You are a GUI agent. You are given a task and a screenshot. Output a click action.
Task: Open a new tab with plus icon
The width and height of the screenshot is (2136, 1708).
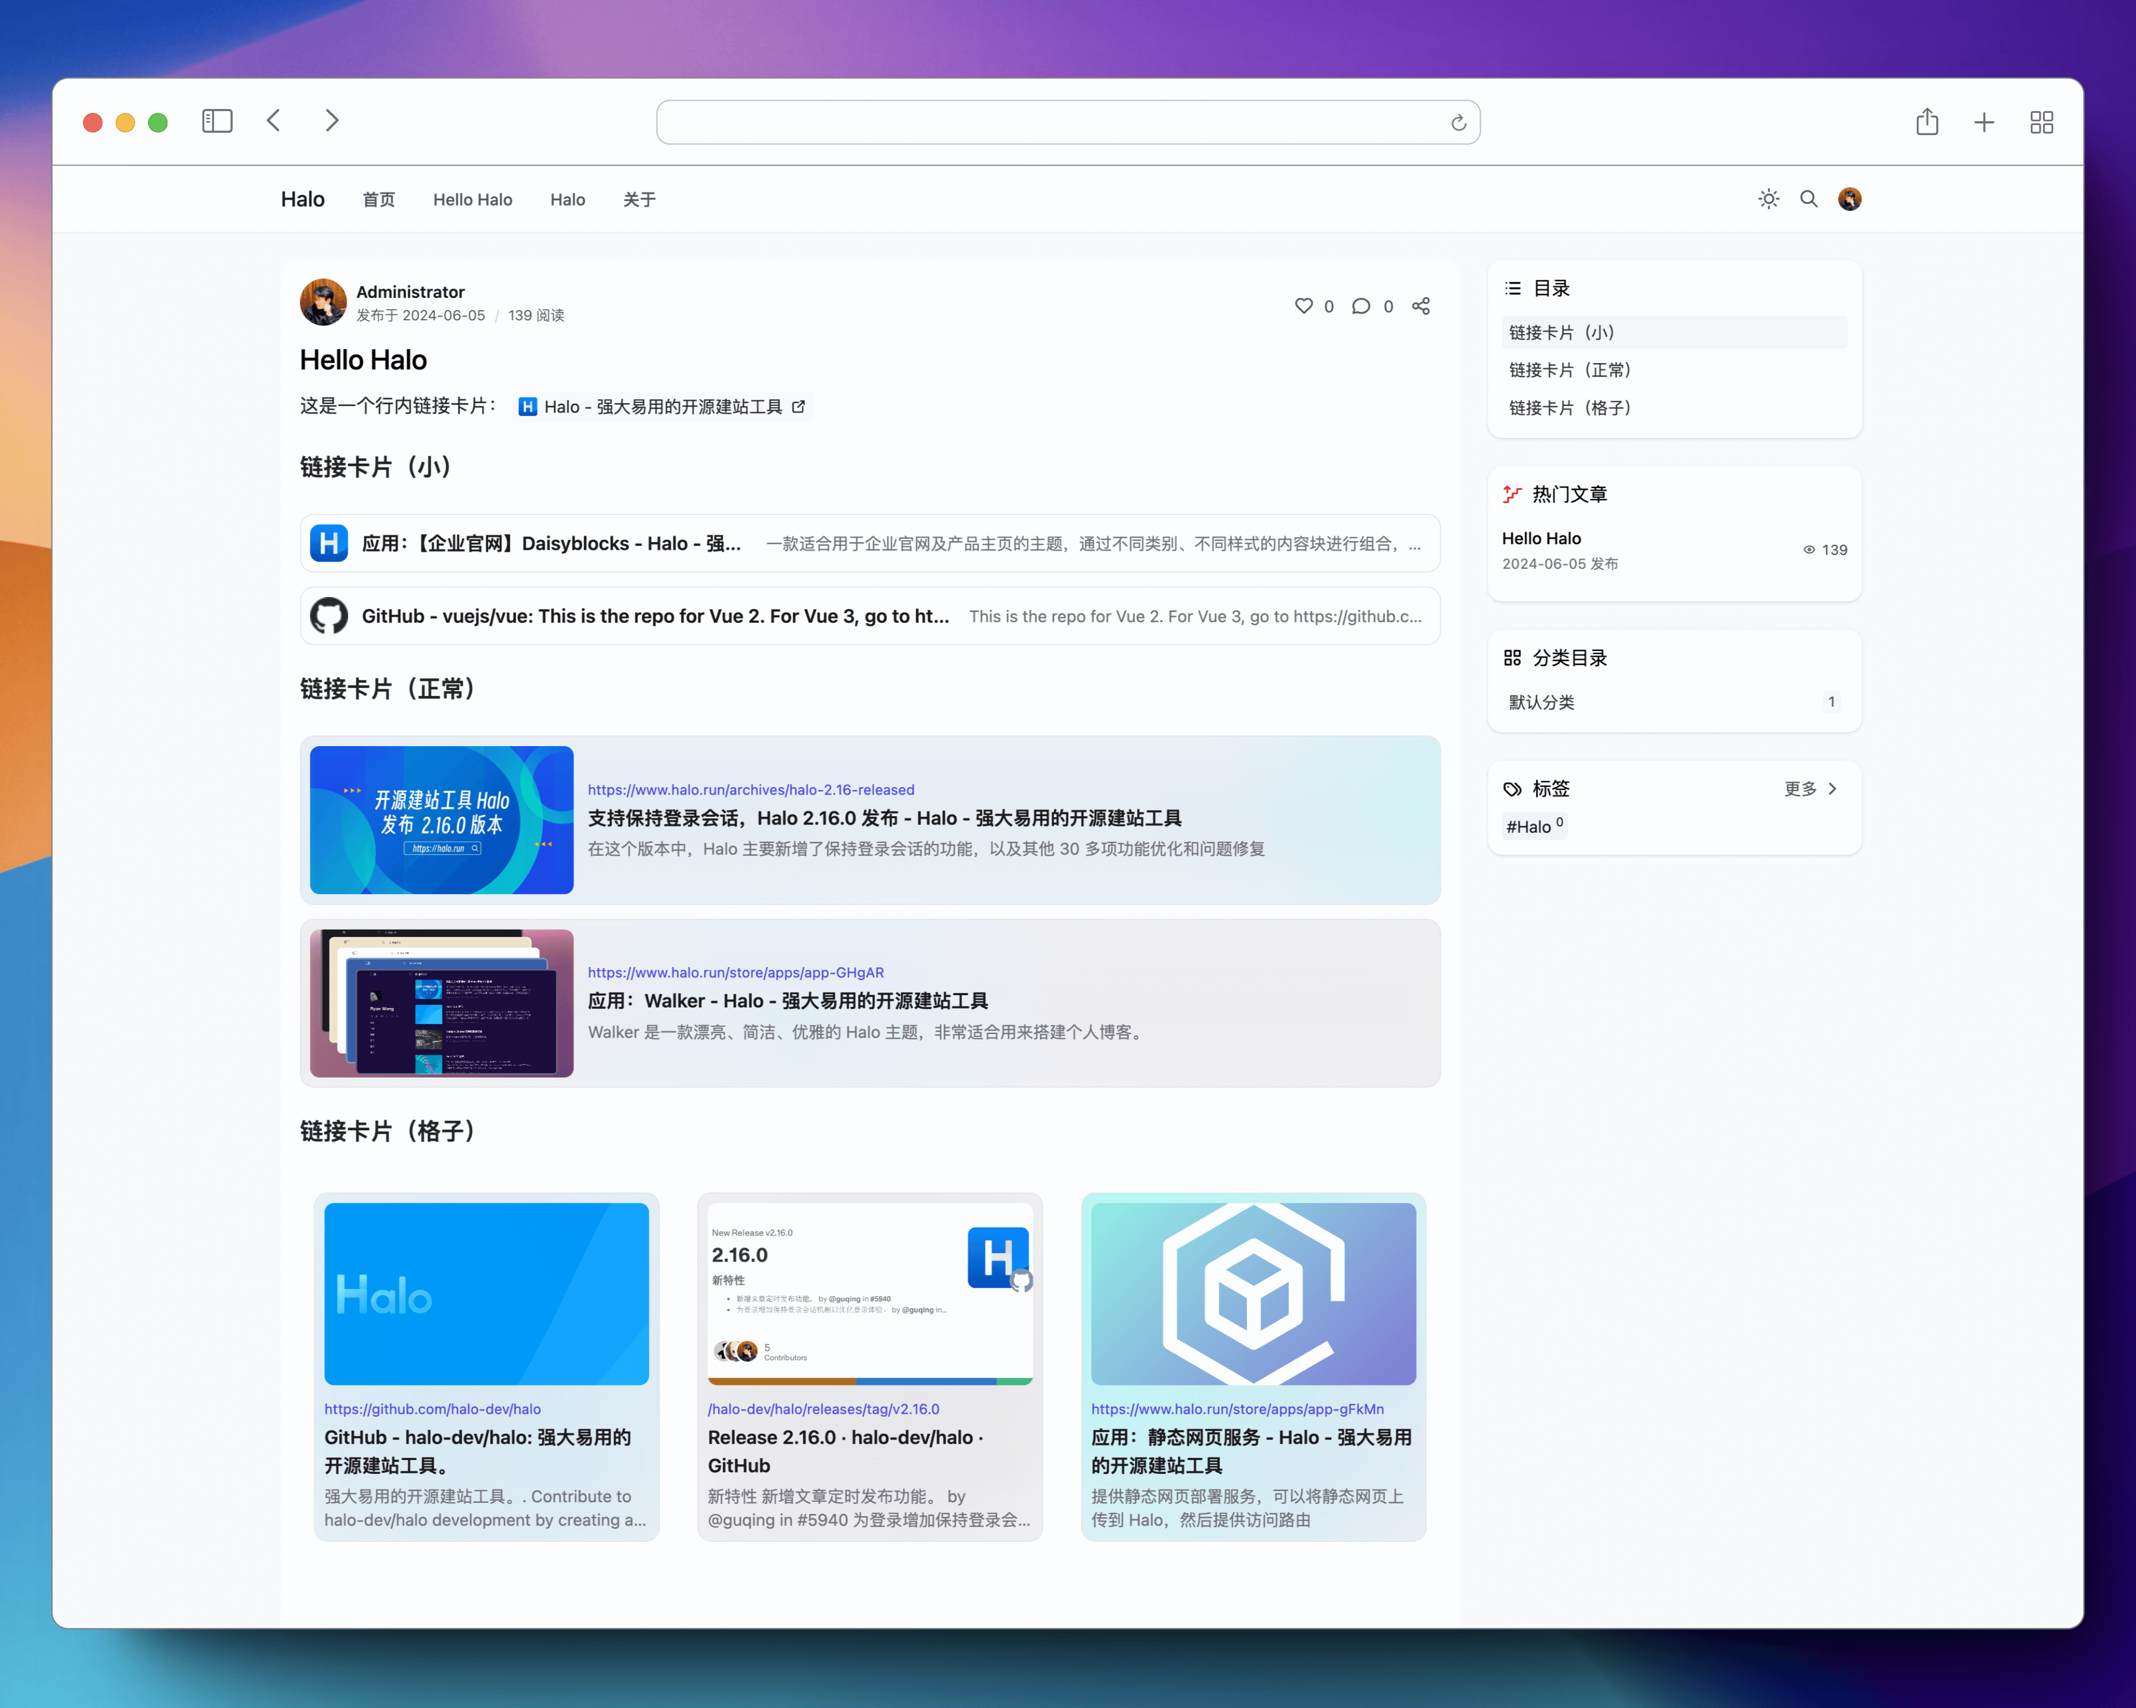tap(1984, 122)
